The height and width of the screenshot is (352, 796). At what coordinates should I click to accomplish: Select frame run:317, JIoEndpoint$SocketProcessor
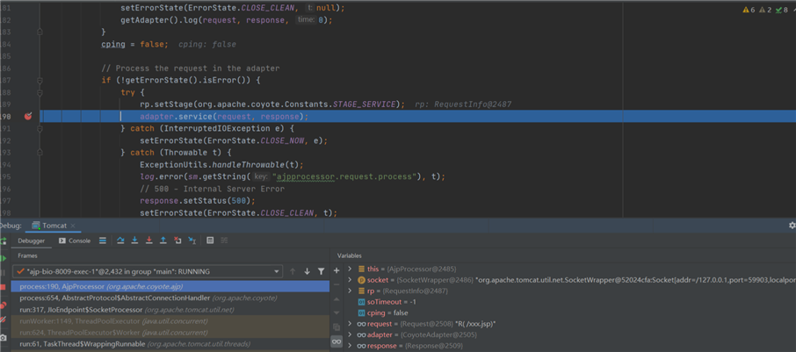click(x=170, y=309)
